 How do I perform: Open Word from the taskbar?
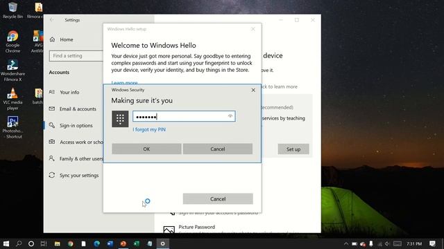tap(110, 243)
